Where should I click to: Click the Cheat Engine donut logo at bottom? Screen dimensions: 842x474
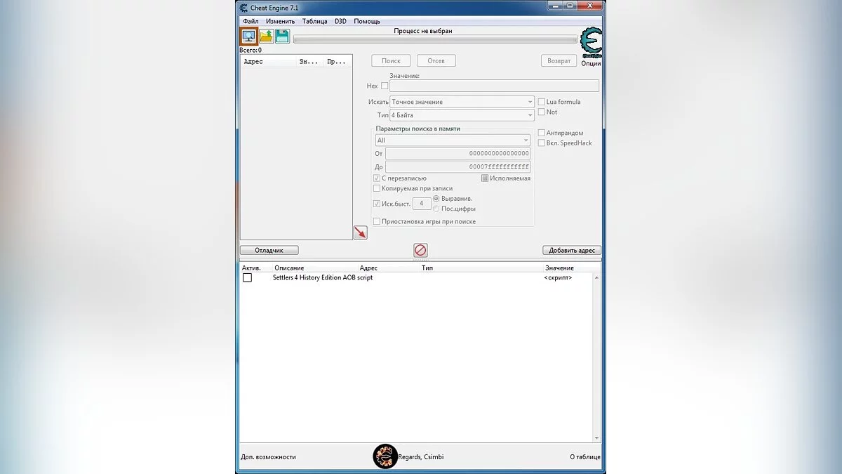tap(385, 456)
